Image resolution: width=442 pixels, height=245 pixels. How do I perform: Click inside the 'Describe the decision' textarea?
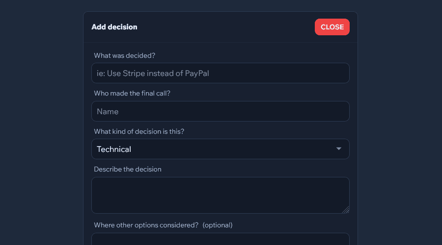point(220,195)
